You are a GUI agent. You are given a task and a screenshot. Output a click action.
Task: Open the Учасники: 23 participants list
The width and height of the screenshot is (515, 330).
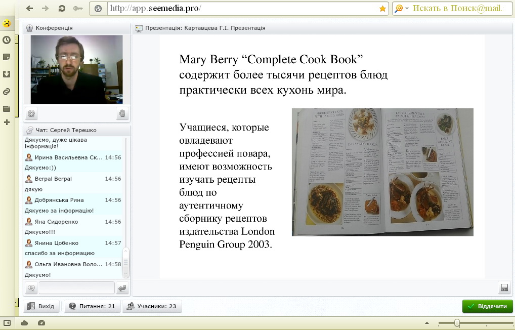pos(152,306)
